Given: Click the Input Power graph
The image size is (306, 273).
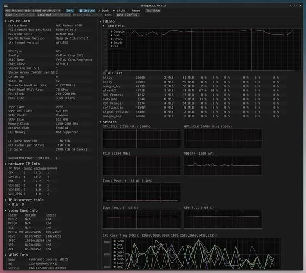Looking at the screenshot, I should coord(142,192).
